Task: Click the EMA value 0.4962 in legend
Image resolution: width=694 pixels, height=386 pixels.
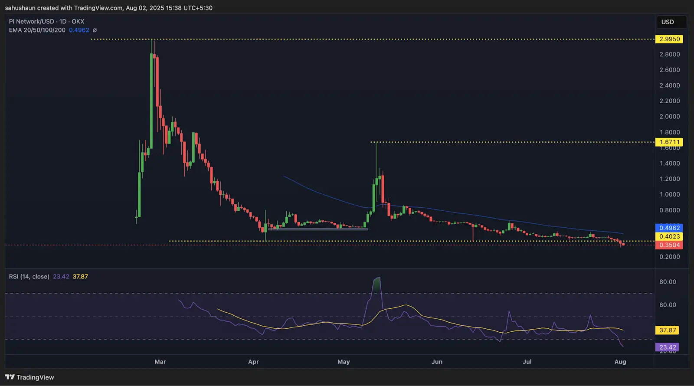Action: 79,30
